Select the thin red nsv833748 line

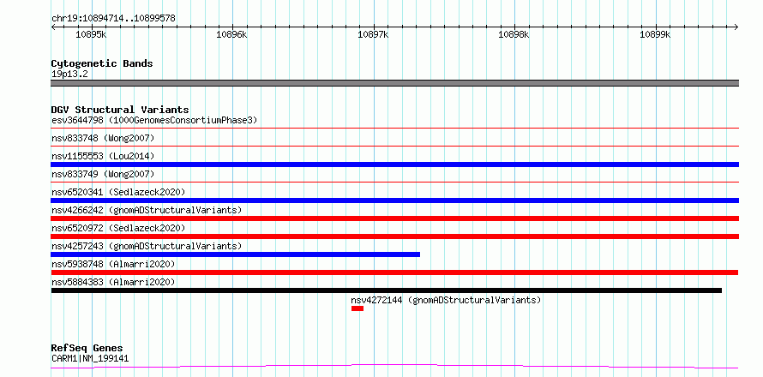coord(395,146)
